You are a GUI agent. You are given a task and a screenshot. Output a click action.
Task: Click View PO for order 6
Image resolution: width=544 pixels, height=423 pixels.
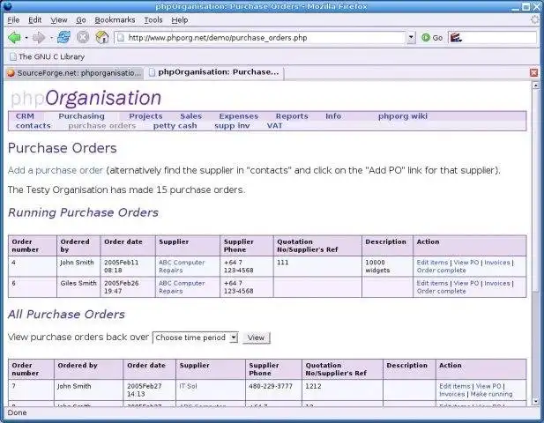(466, 283)
